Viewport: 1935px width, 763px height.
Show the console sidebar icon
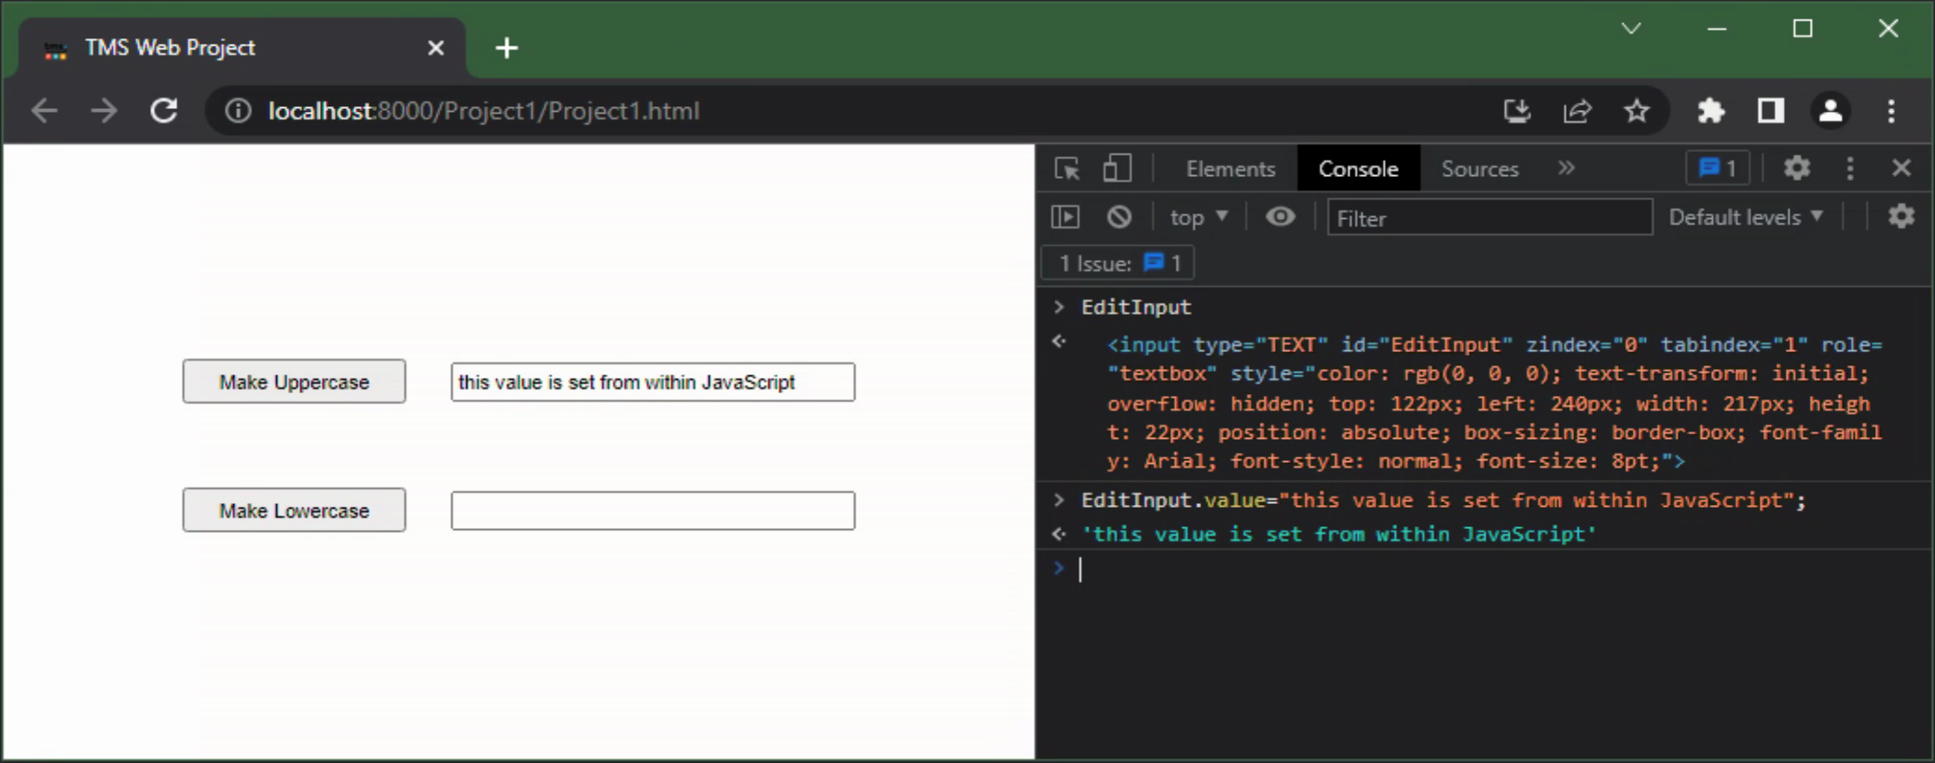pyautogui.click(x=1065, y=217)
